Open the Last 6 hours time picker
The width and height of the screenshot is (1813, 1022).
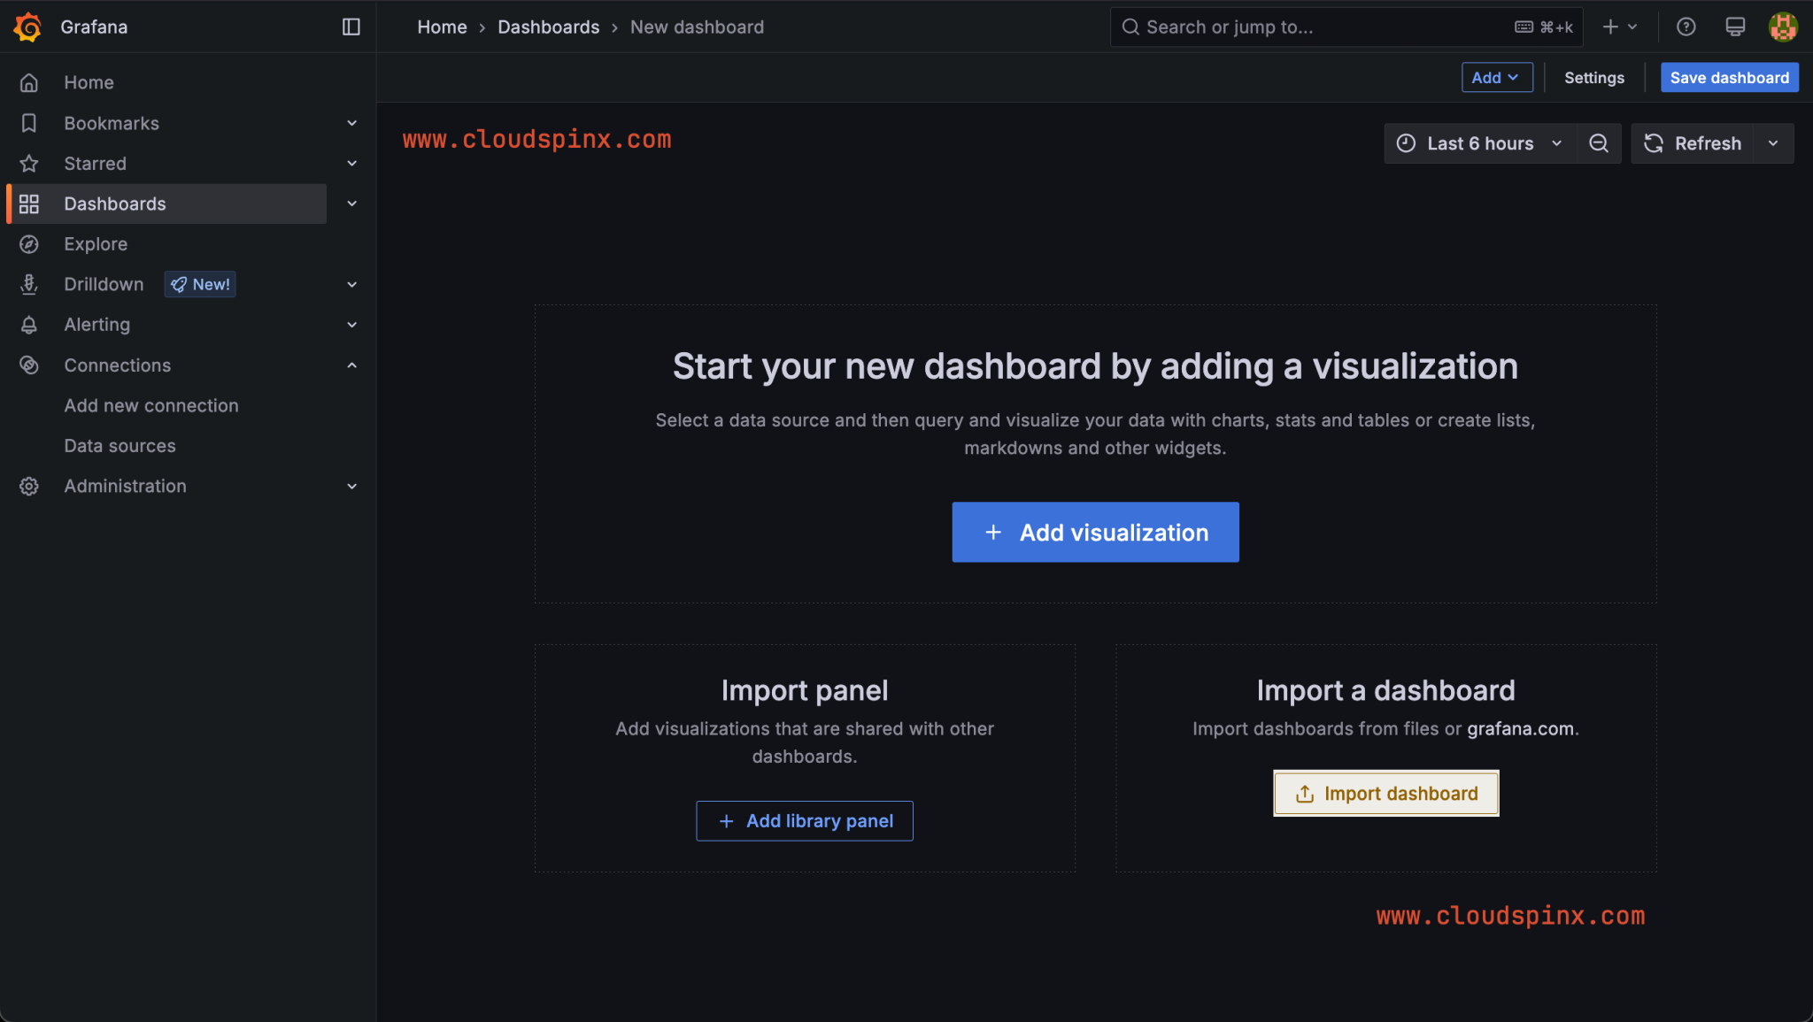1480,142
